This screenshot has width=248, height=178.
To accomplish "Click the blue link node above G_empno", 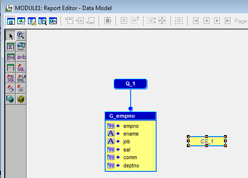I will 131,109.
